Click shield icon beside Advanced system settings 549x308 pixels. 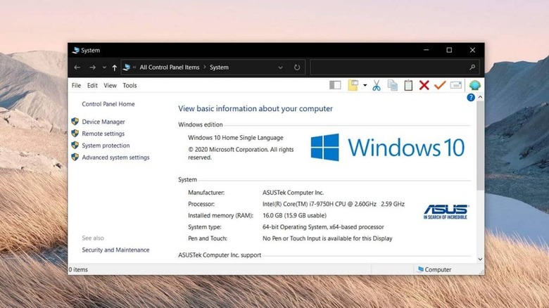pos(75,157)
